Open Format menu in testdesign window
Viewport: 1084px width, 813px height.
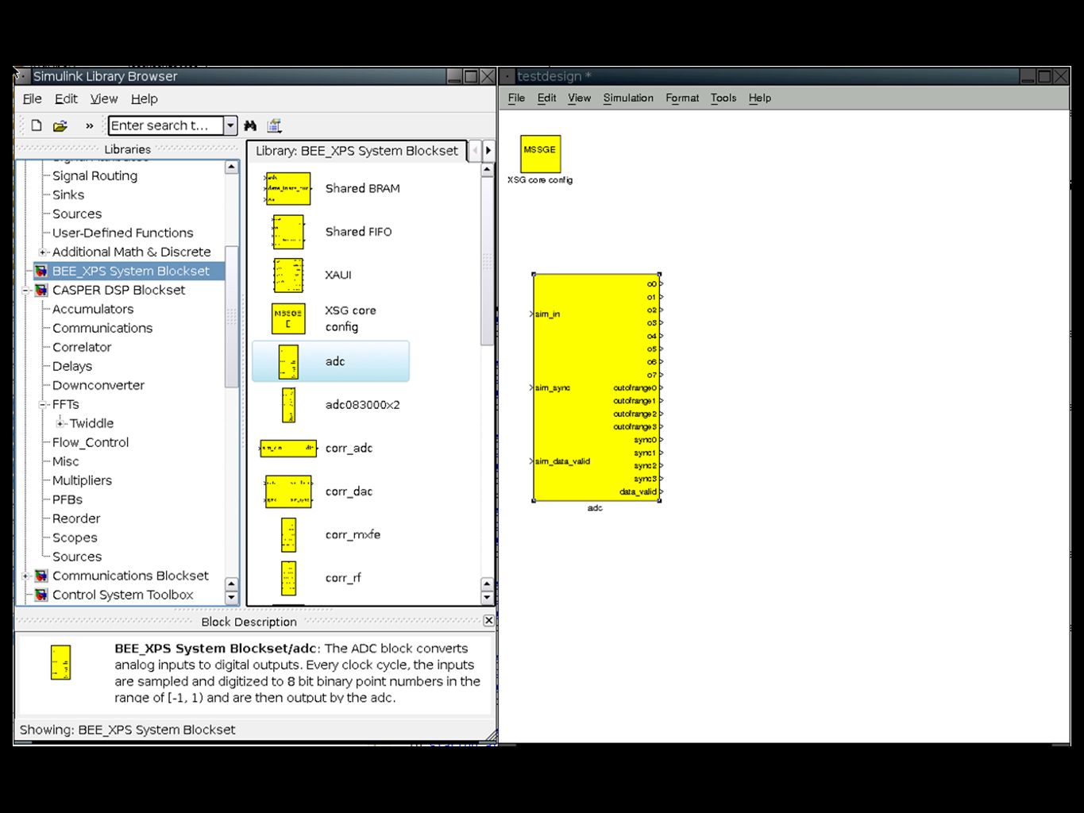coord(682,98)
